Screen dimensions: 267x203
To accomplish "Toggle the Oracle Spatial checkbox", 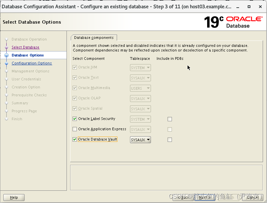I will (x=74, y=109).
